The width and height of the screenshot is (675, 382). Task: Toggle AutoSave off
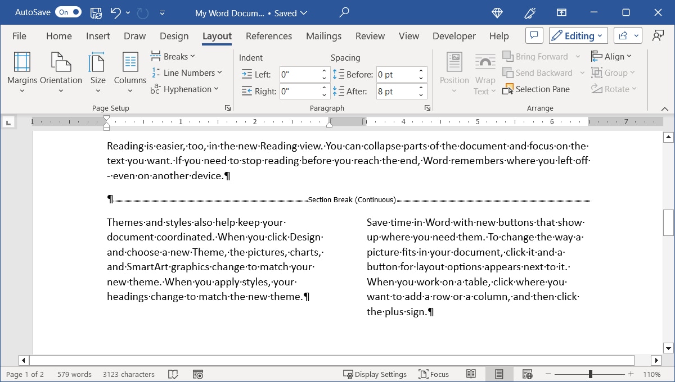(x=68, y=11)
